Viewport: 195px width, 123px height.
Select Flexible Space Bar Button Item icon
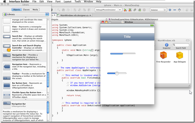click(7, 95)
